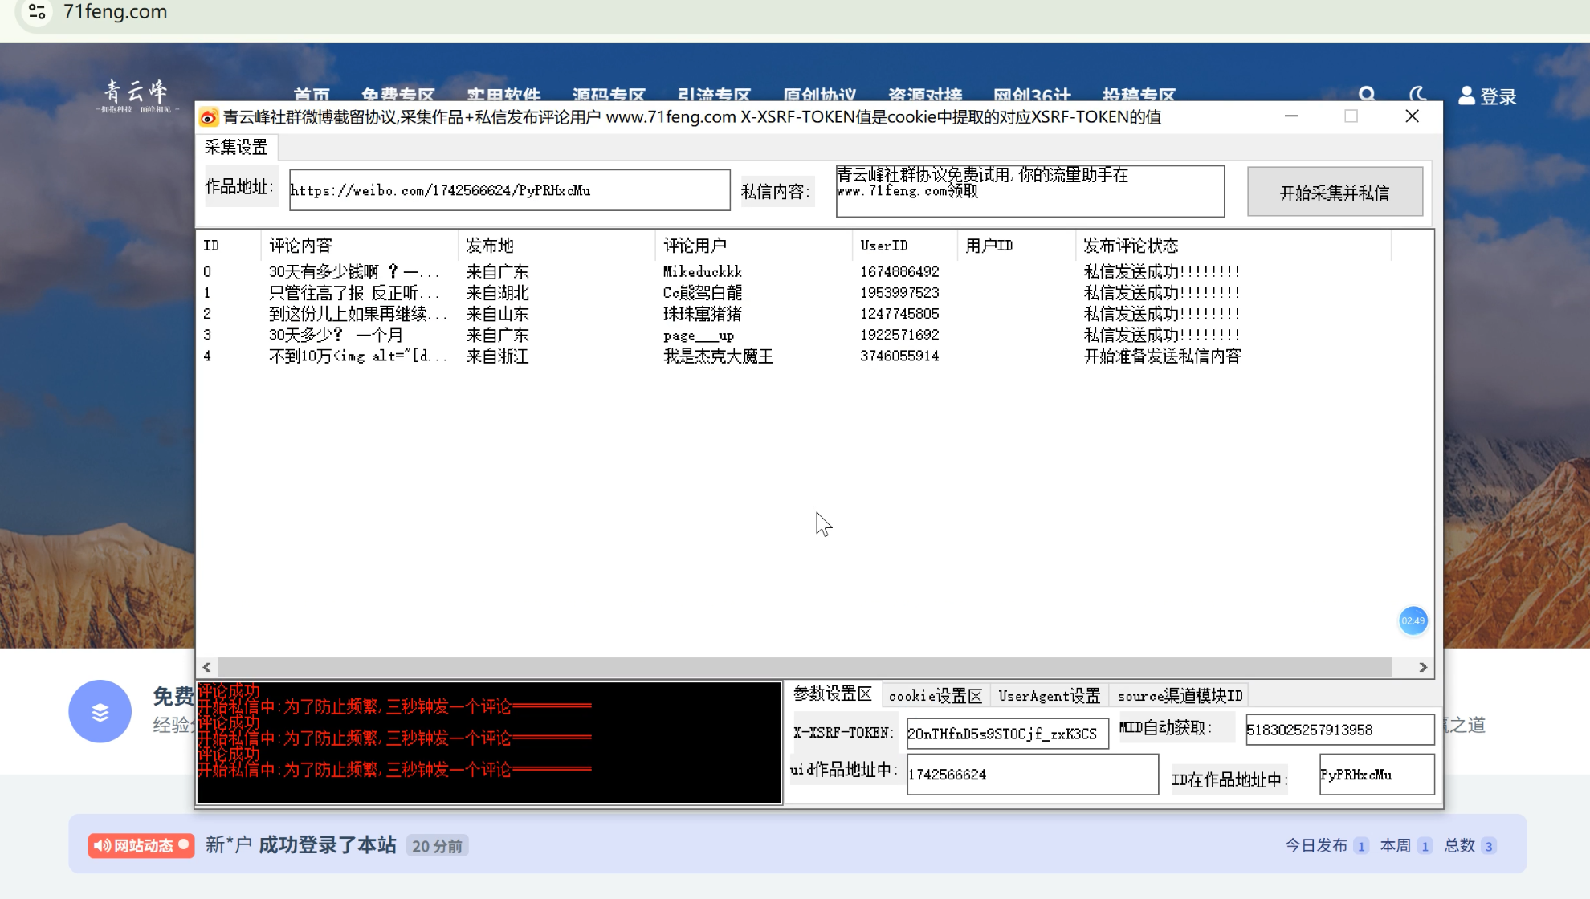Click the X-XSRF-TOKEN input field

[x=1008, y=734]
